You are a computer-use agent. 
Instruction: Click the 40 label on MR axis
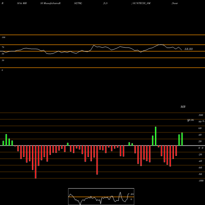click(200, 135)
